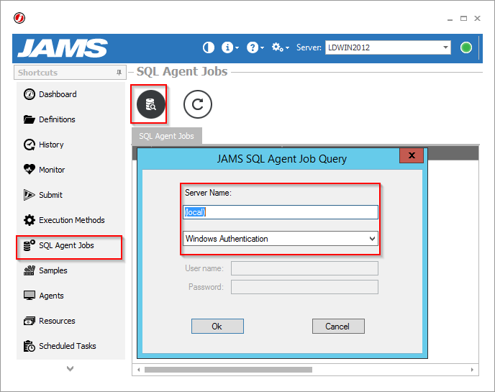Click the green server connection status indicator
This screenshot has height=392, width=495.
pos(466,47)
